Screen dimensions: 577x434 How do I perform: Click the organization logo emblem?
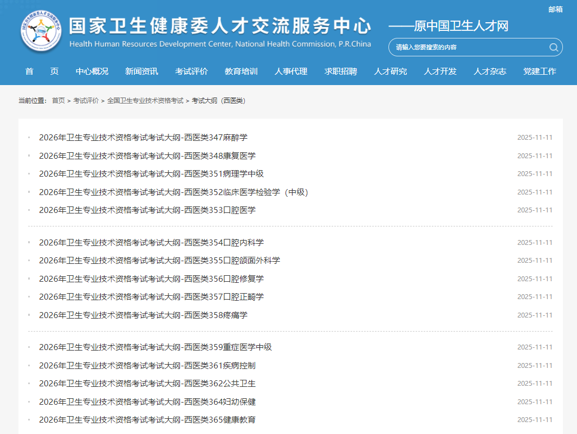coord(42,32)
